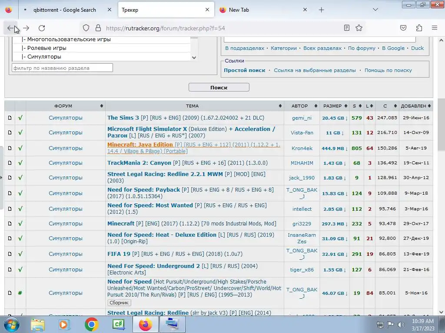Click the padlock site info icon
Viewport: 445px width, 333px height.
pyautogui.click(x=98, y=28)
